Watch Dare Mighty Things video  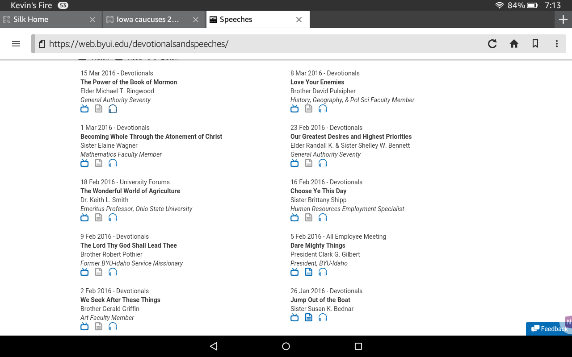294,272
